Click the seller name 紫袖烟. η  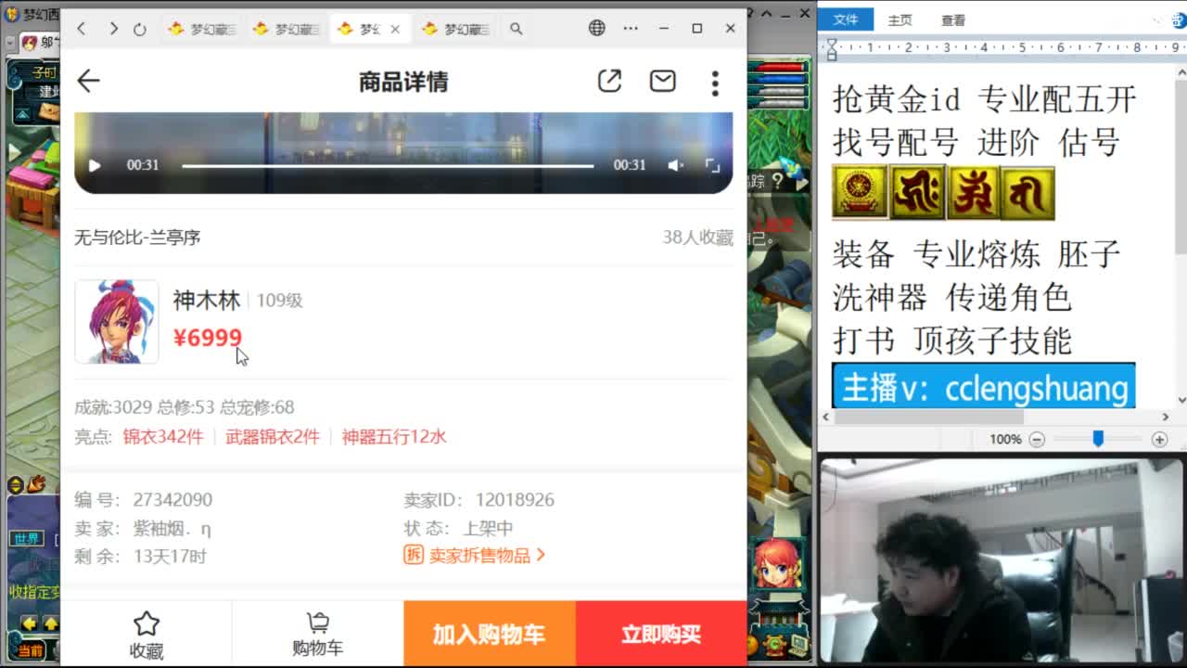(x=172, y=528)
